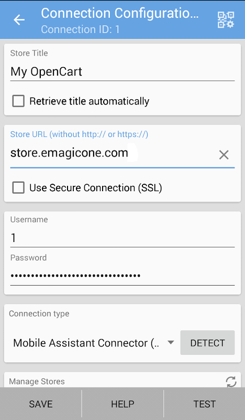Tap the Connection Configuration title
The height and width of the screenshot is (420, 245).
click(x=120, y=13)
